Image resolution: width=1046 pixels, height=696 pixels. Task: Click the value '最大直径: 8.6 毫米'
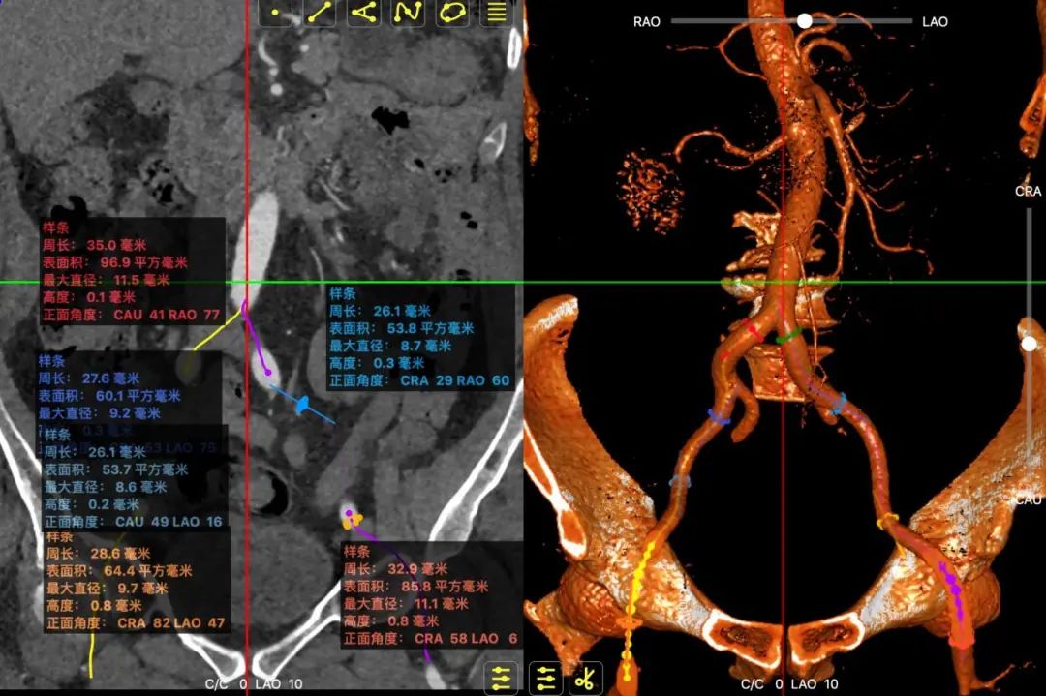[x=106, y=487]
